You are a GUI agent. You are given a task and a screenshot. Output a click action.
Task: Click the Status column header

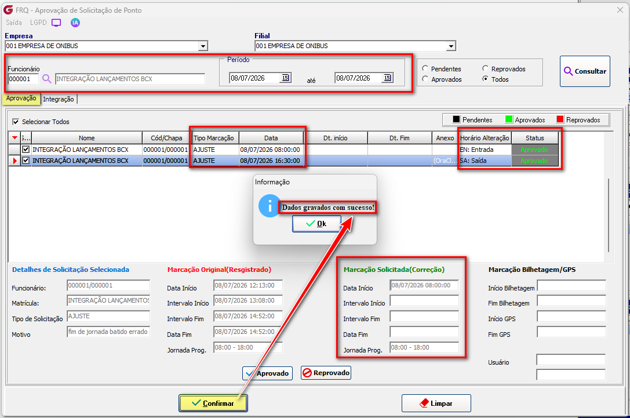[535, 138]
